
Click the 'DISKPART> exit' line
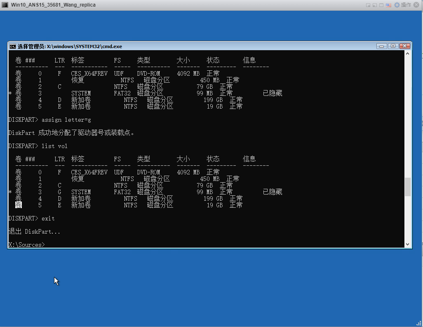coord(32,218)
